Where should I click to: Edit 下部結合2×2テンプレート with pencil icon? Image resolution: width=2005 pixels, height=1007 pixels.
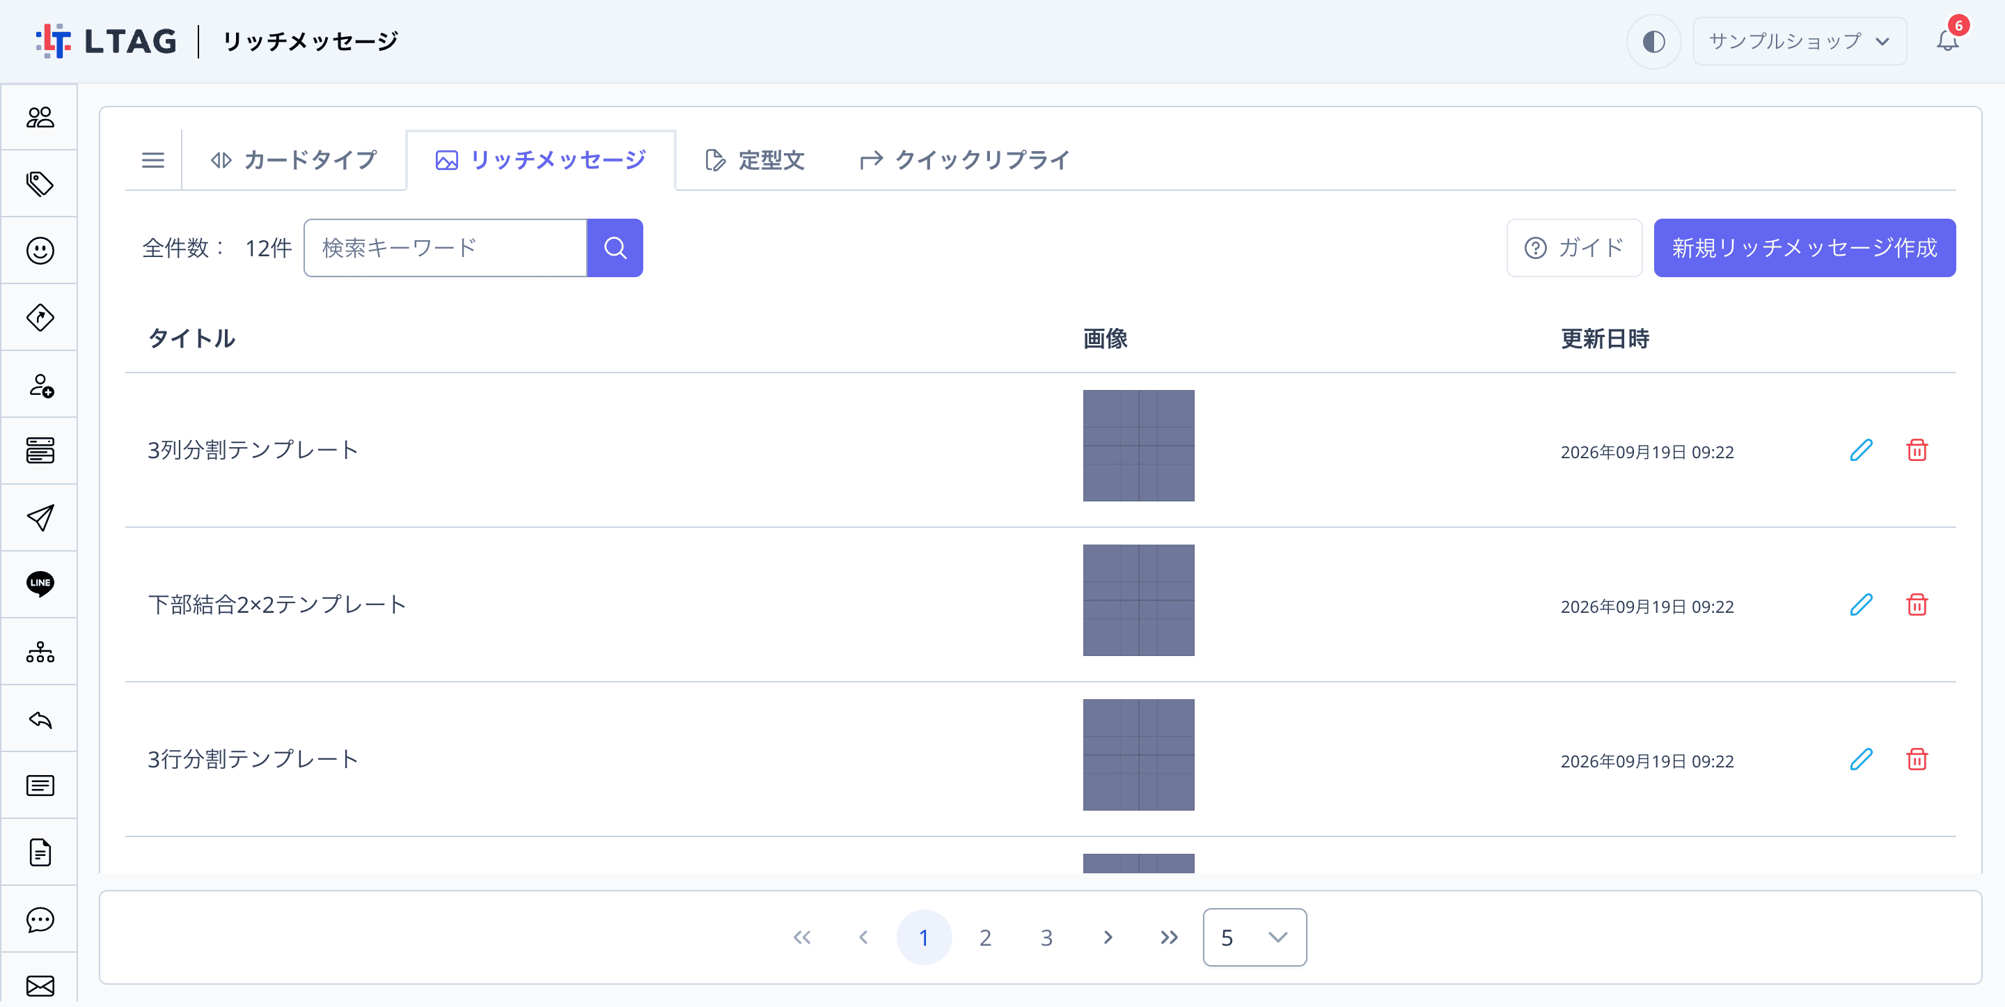pos(1861,604)
